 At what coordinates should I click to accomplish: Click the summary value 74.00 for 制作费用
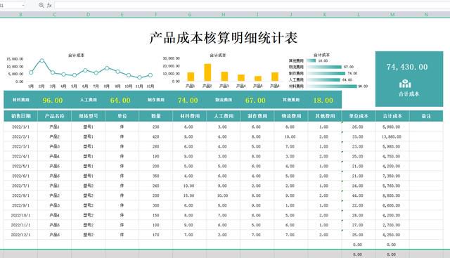pyautogui.click(x=188, y=101)
